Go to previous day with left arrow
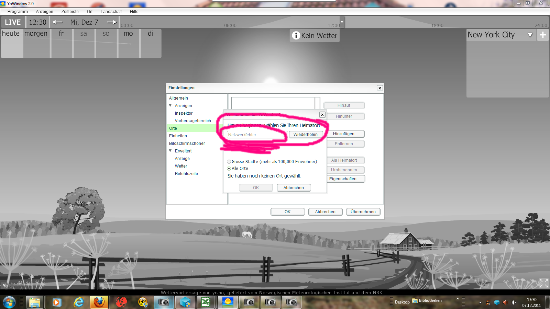550x309 pixels. coord(57,22)
